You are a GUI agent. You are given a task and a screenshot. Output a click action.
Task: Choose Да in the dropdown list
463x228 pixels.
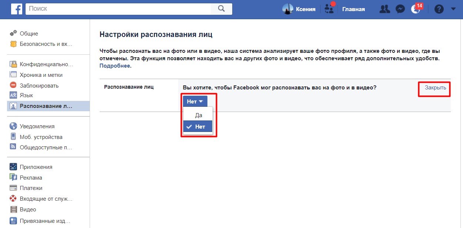198,115
